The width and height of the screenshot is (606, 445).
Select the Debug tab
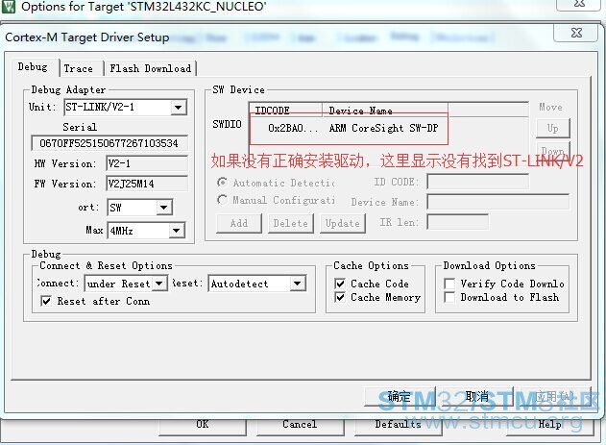pyautogui.click(x=34, y=67)
